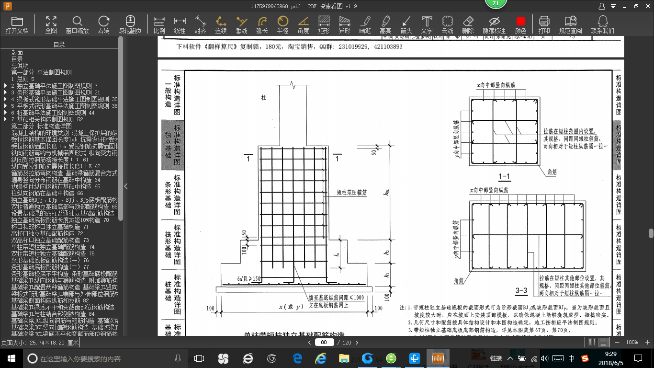Viewport: 654px width, 368px height.
Task: Go to the previous page arrow
Action: pyautogui.click(x=310, y=342)
